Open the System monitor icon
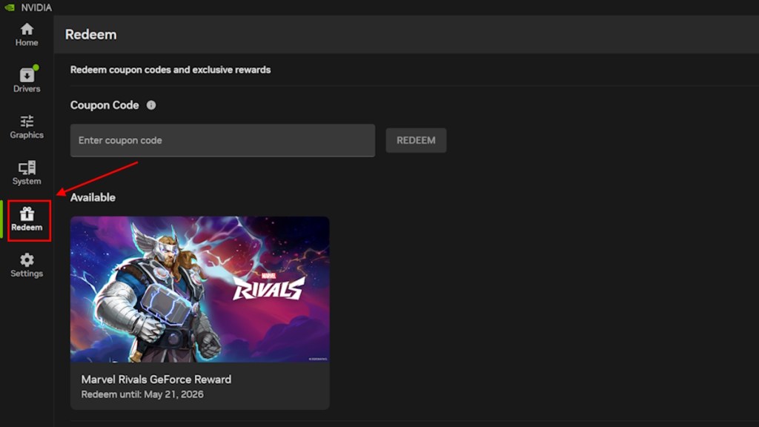This screenshot has height=427, width=759. point(27,169)
